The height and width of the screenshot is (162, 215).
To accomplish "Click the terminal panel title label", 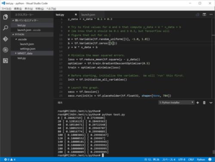I will coord(60,103).
